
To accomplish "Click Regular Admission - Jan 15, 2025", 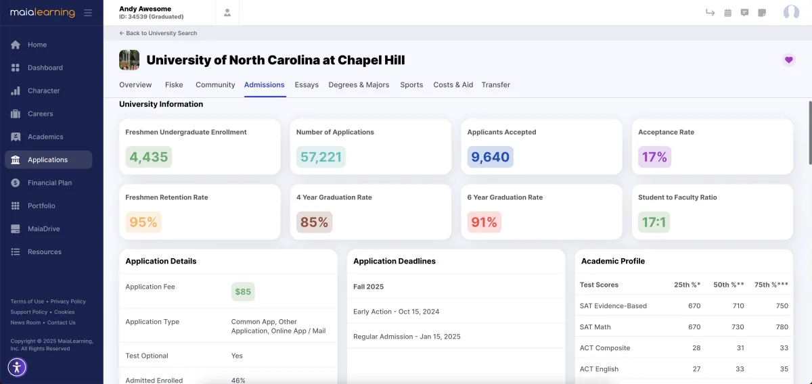I will [x=407, y=337].
